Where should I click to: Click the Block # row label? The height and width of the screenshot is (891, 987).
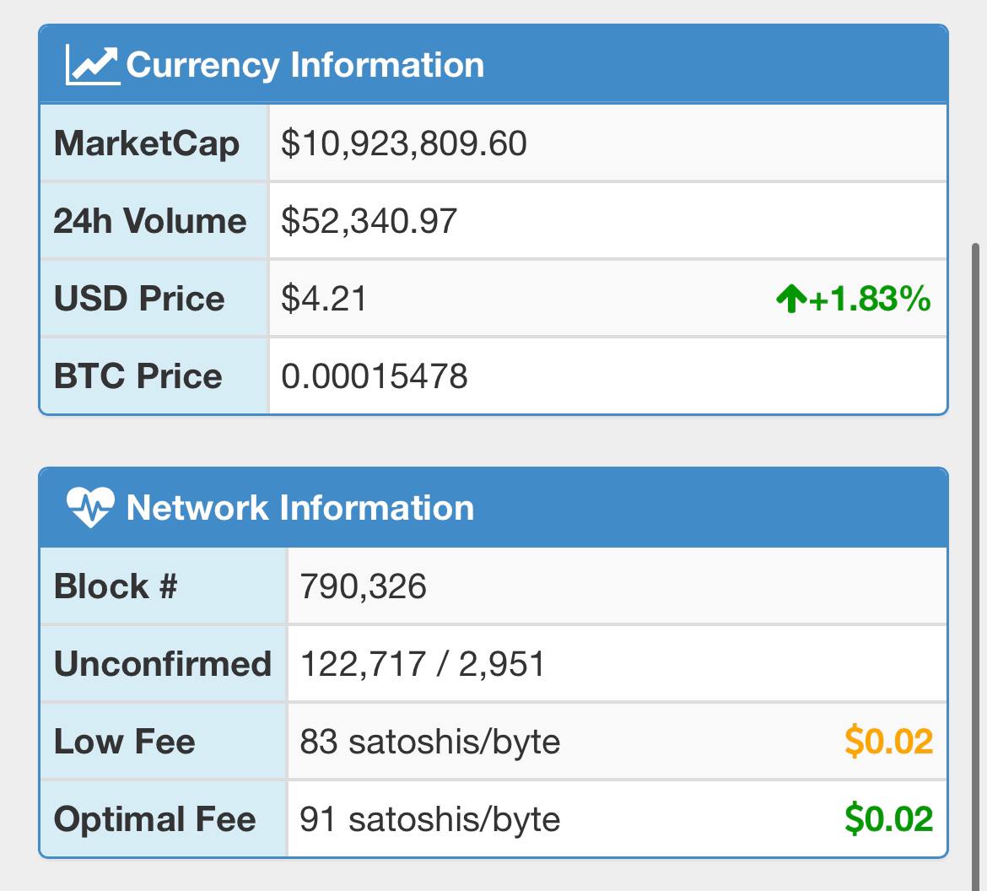coord(116,587)
